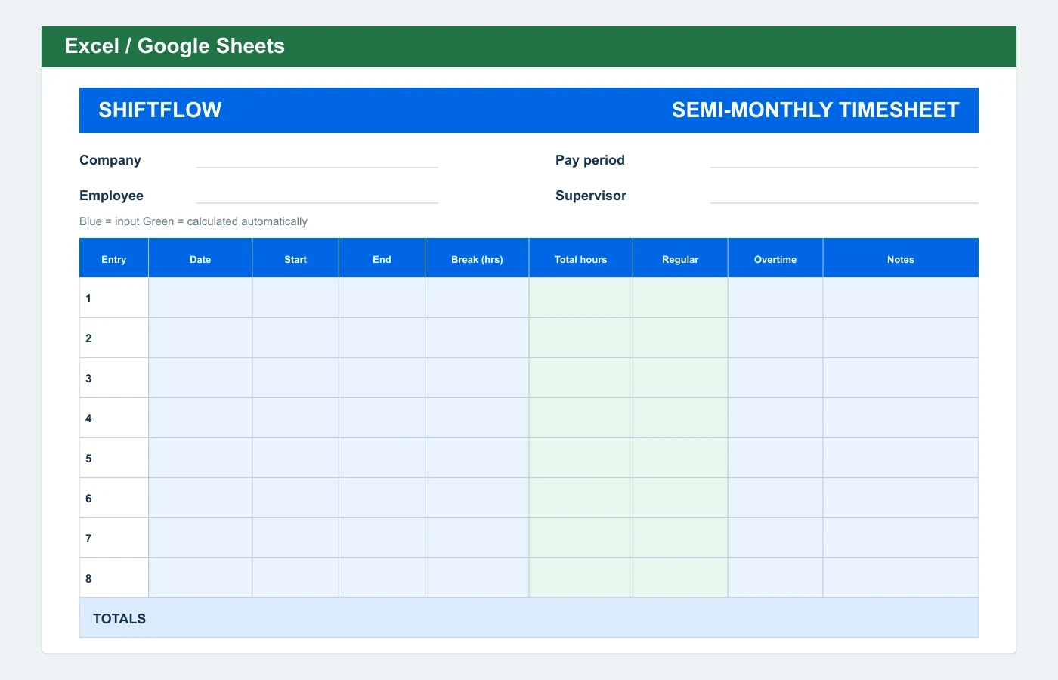Screen dimensions: 1058x680
Task: Click the Regular cell in entry 3
Action: point(680,378)
